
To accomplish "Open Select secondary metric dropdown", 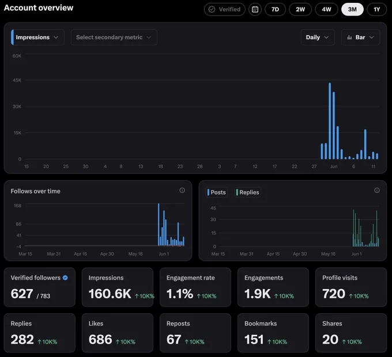I will pyautogui.click(x=114, y=37).
